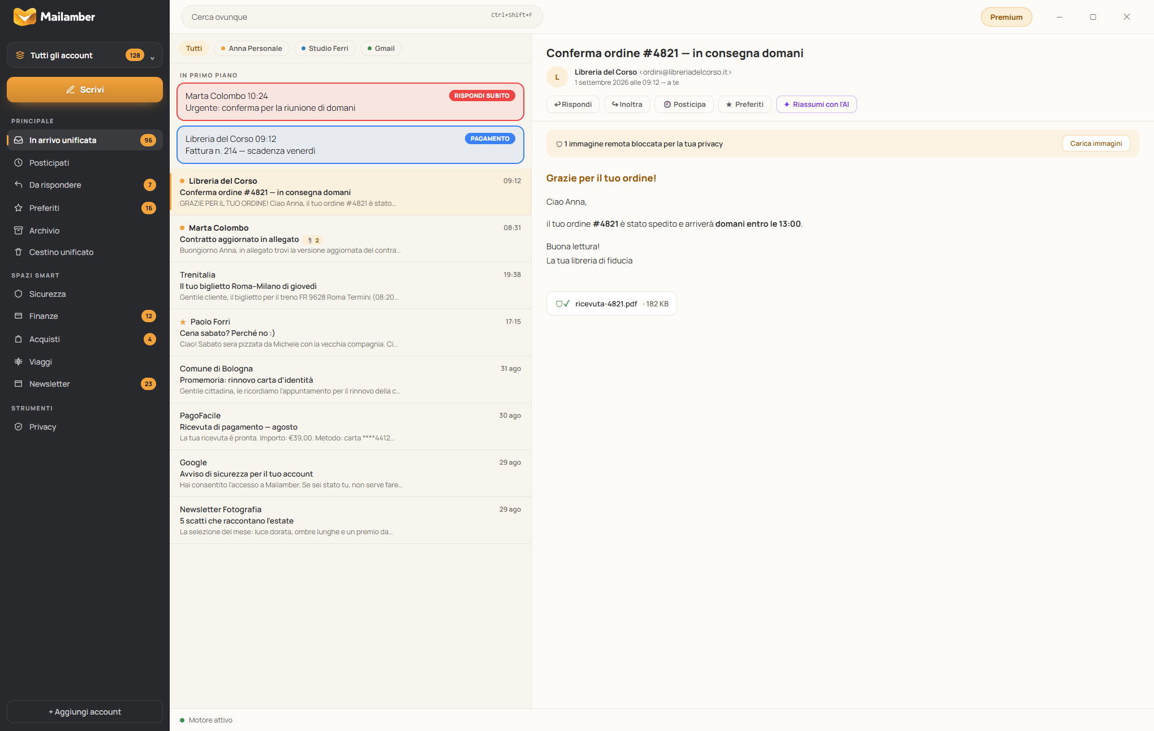Click the pencil icon on Scrivi button

click(71, 90)
